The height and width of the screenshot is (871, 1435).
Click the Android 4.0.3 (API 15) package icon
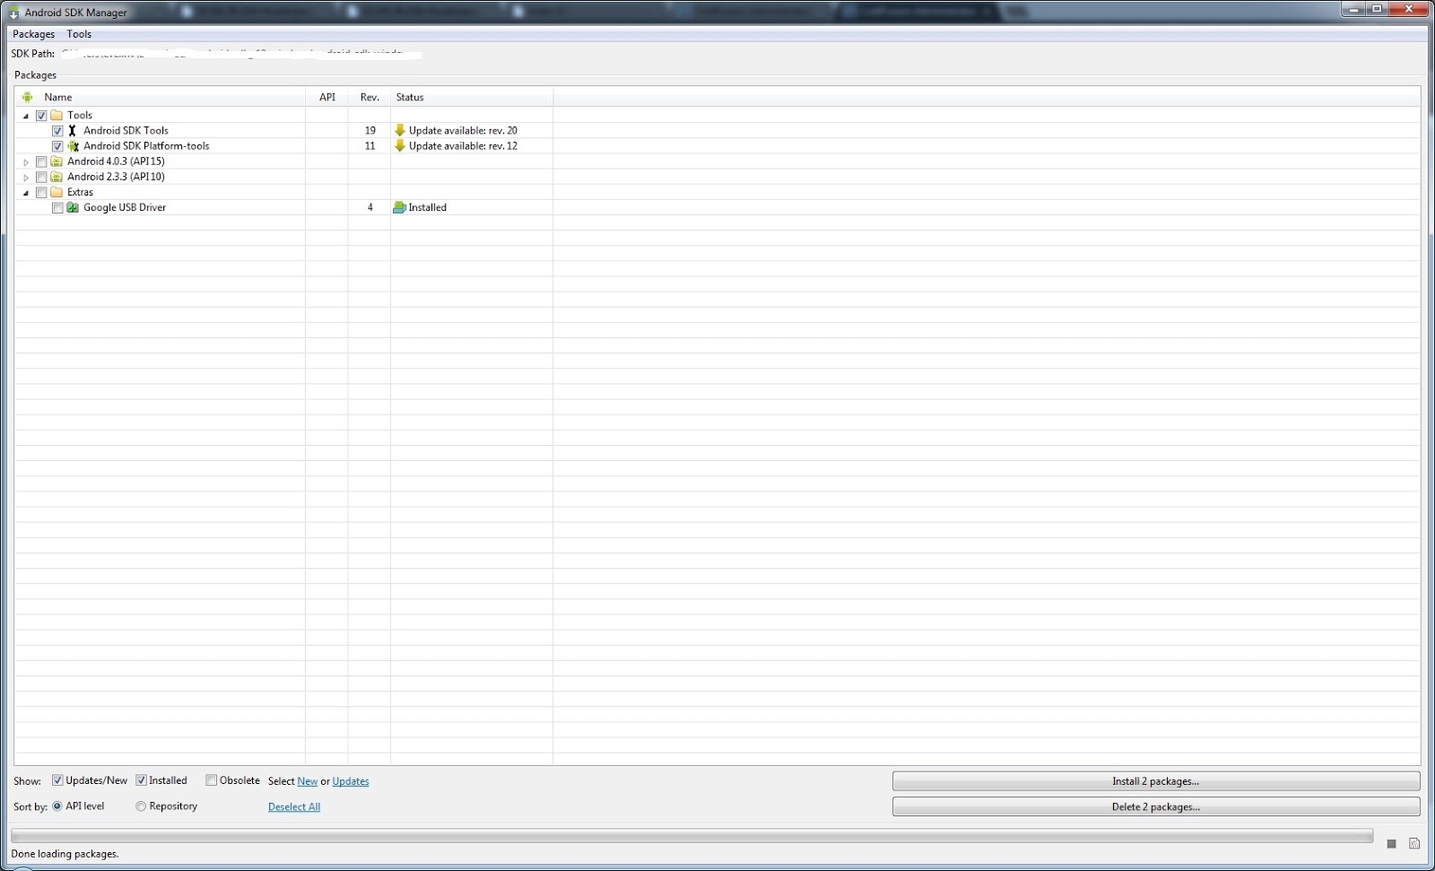[x=57, y=161]
